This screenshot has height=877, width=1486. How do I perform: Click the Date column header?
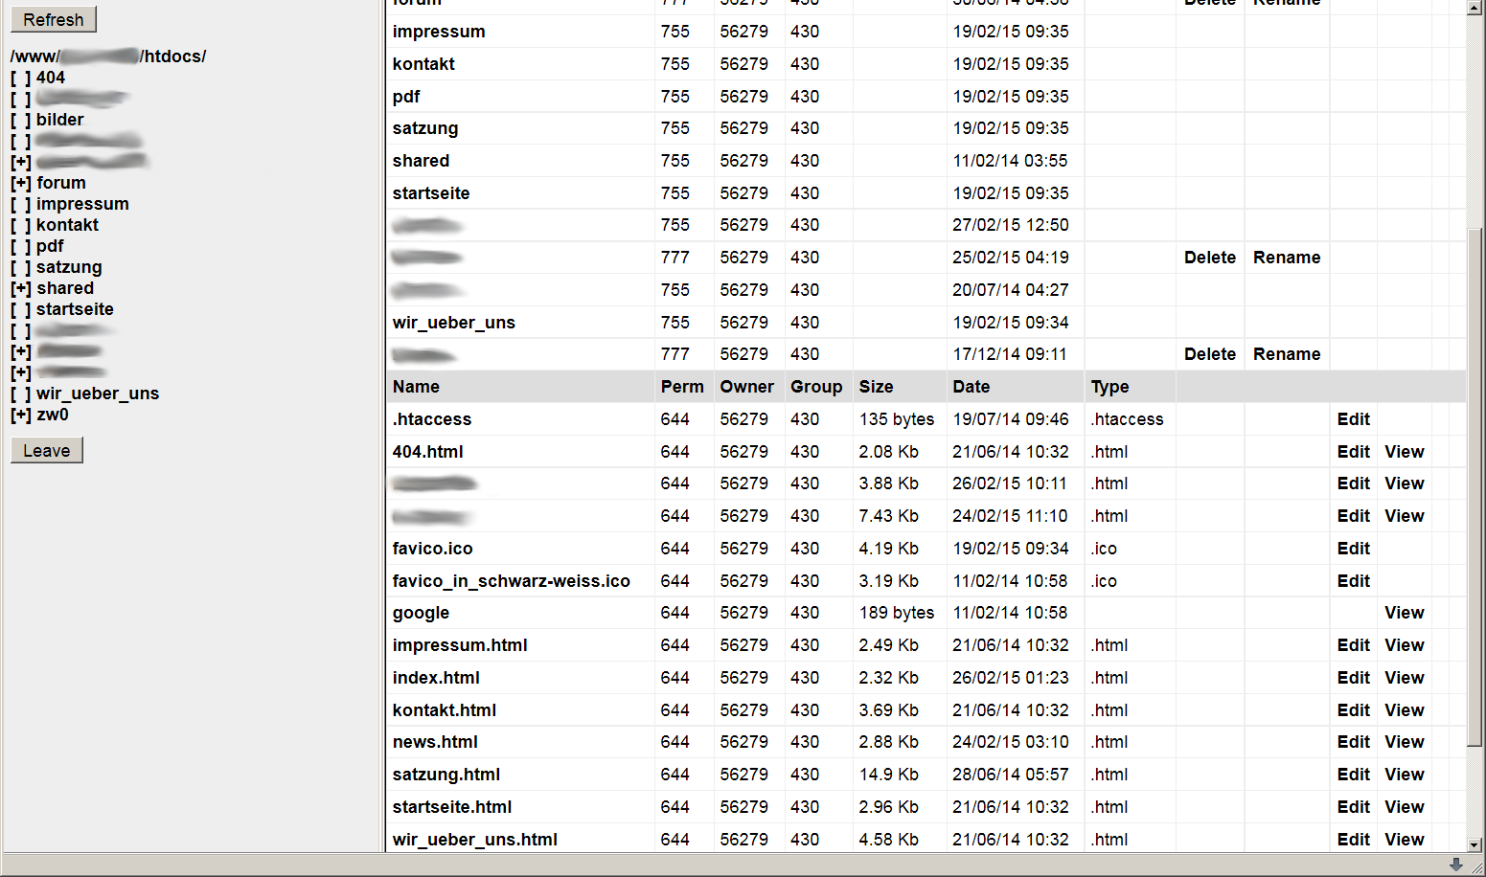971,387
